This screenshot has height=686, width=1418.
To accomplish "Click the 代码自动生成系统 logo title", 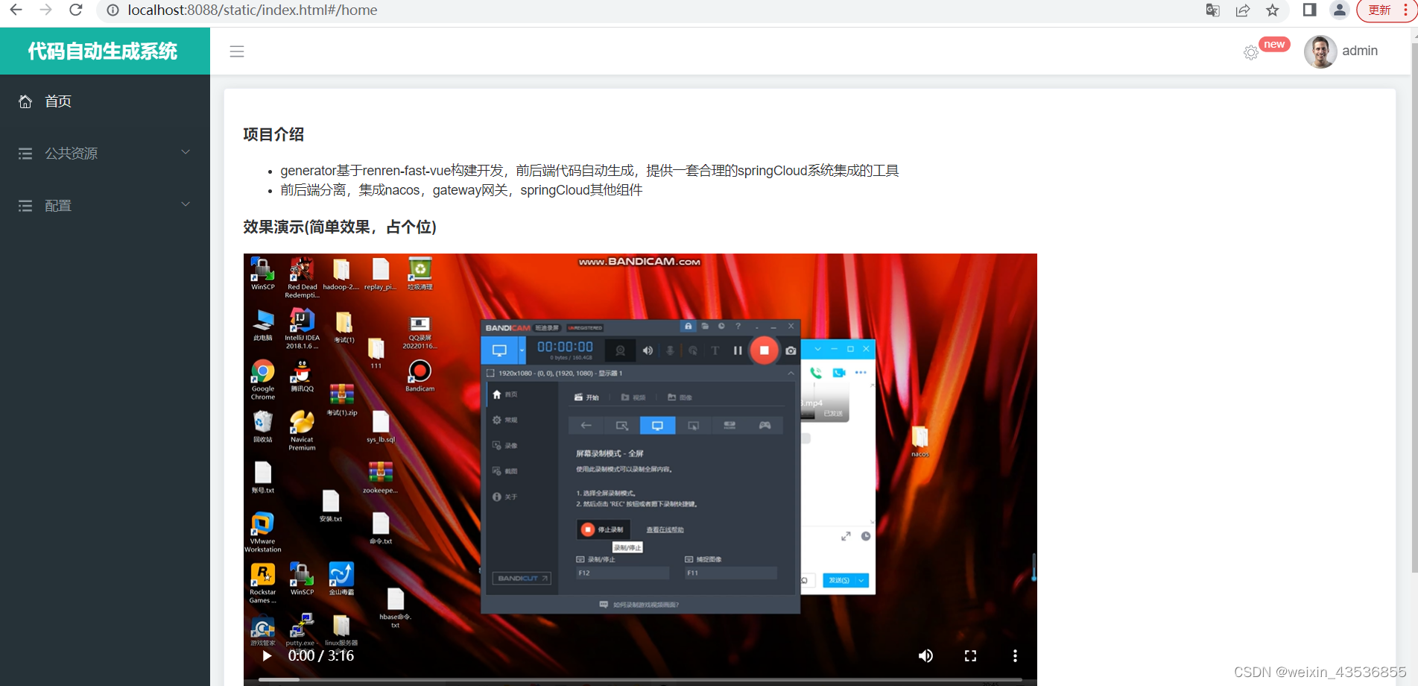I will point(103,51).
